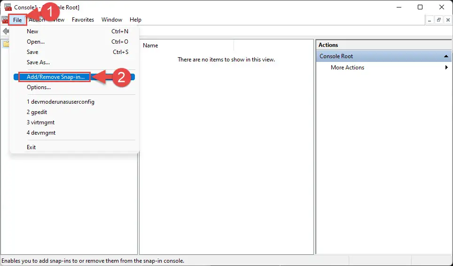Restore the inner console child window

439,20
